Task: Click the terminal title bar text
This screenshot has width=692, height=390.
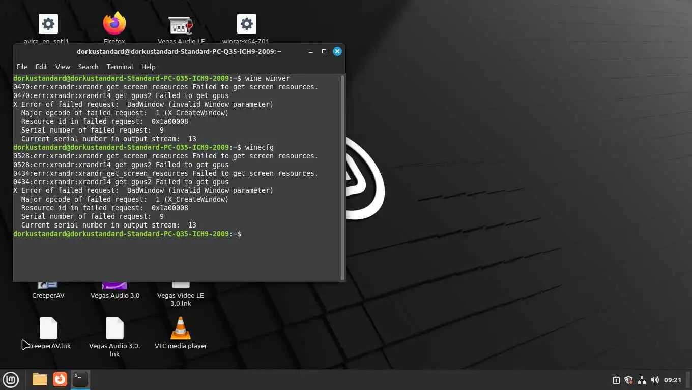Action: click(x=179, y=51)
